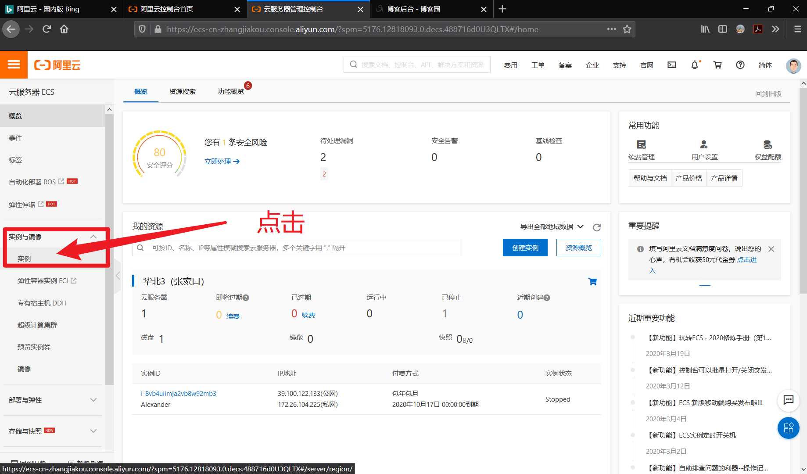Open the blue grid floating button
This screenshot has height=474, width=807.
click(x=789, y=427)
